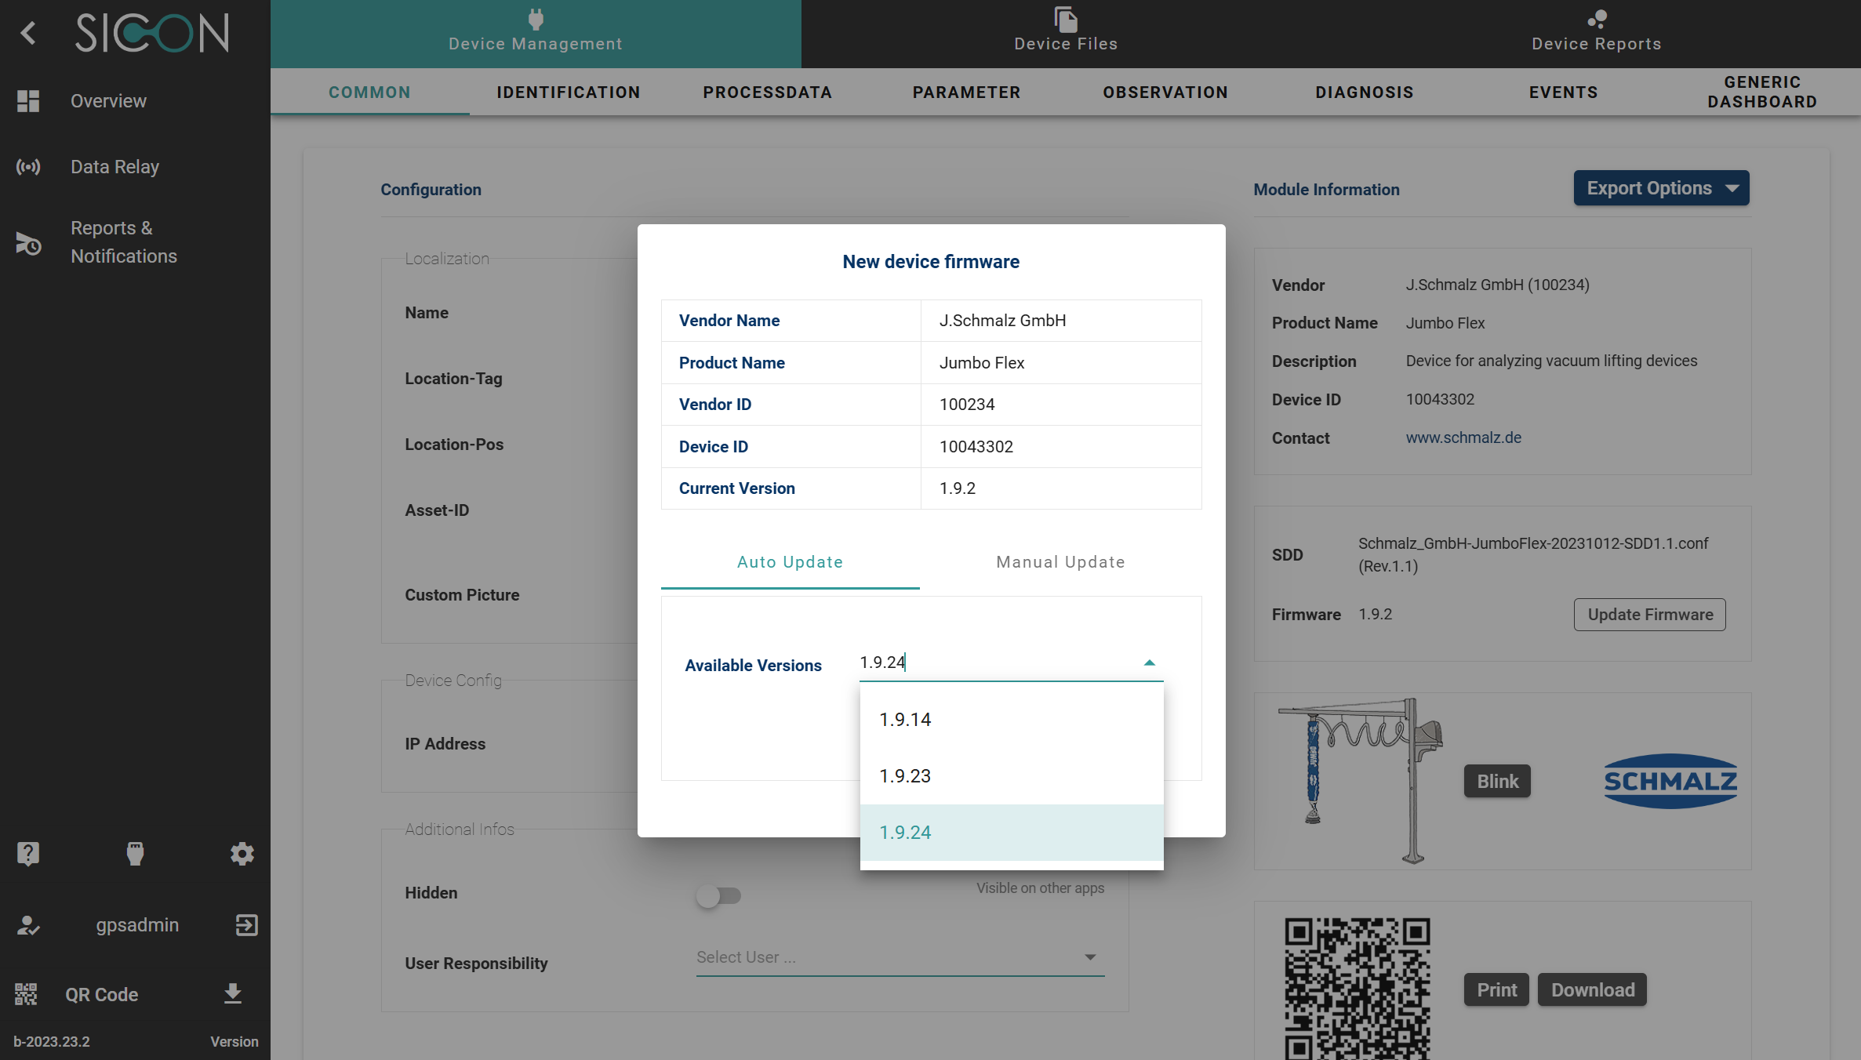Open Overview from the sidebar
The image size is (1861, 1060).
108,101
